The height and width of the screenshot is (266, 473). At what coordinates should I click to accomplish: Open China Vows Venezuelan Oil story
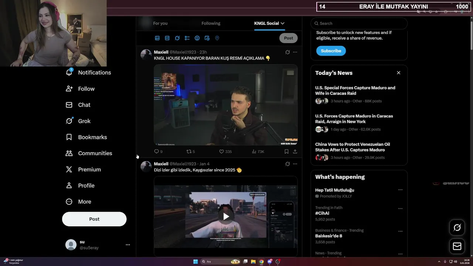tap(352, 147)
